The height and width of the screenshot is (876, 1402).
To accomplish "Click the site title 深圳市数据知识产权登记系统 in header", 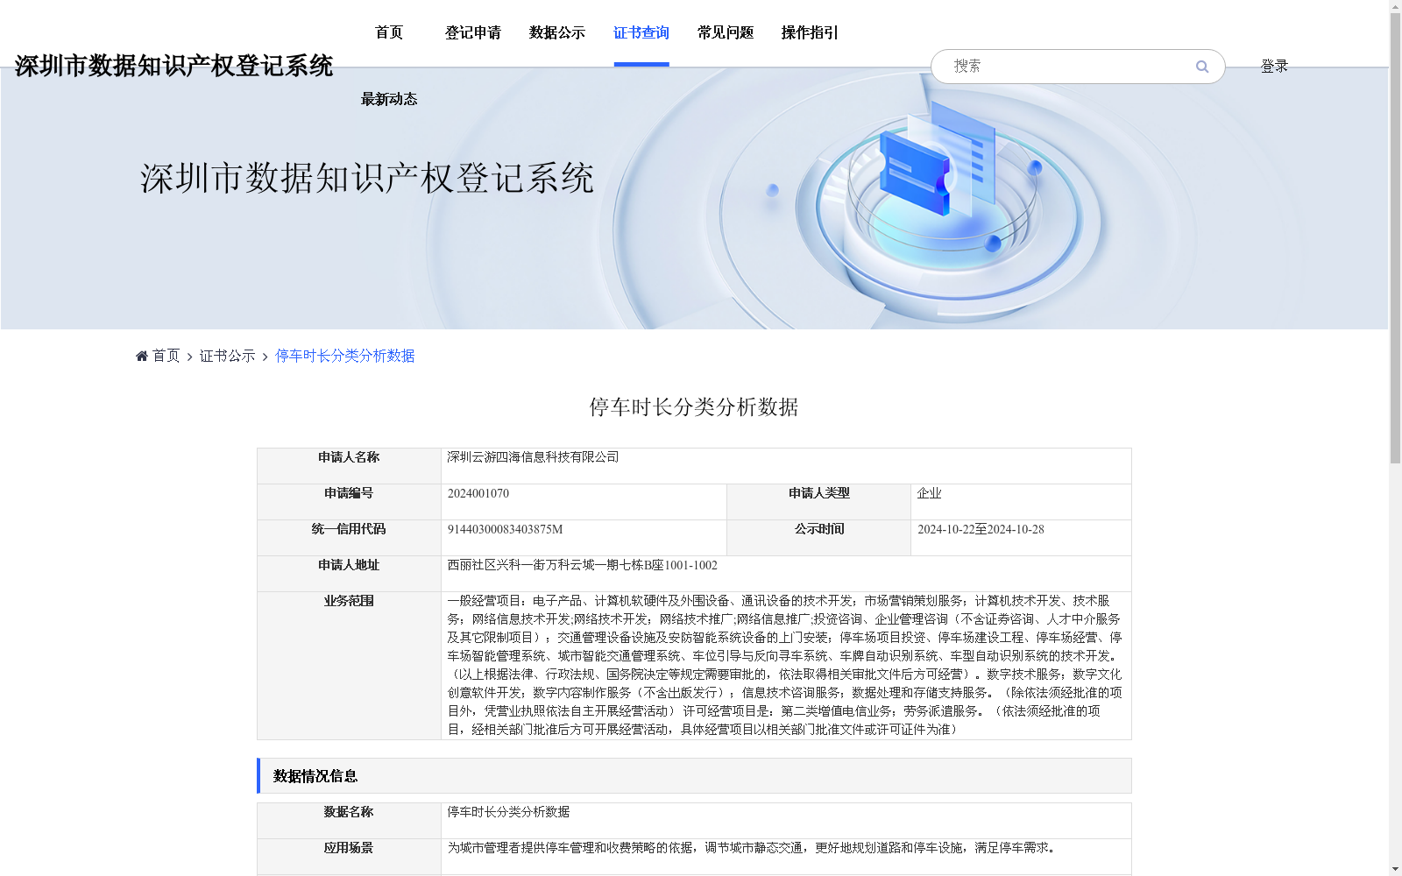I will [x=173, y=66].
